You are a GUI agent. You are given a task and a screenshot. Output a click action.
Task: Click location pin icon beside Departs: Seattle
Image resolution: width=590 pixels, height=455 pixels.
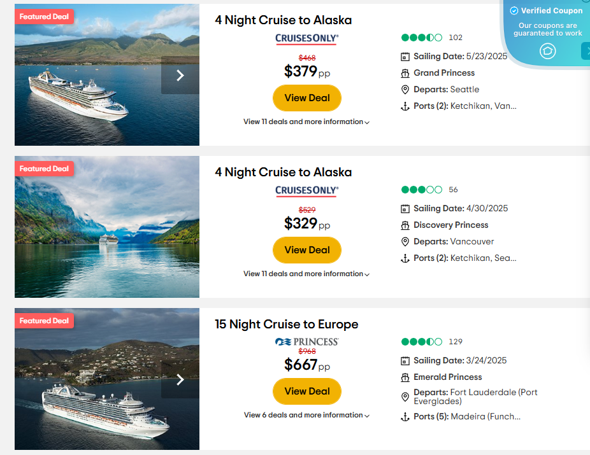click(405, 90)
